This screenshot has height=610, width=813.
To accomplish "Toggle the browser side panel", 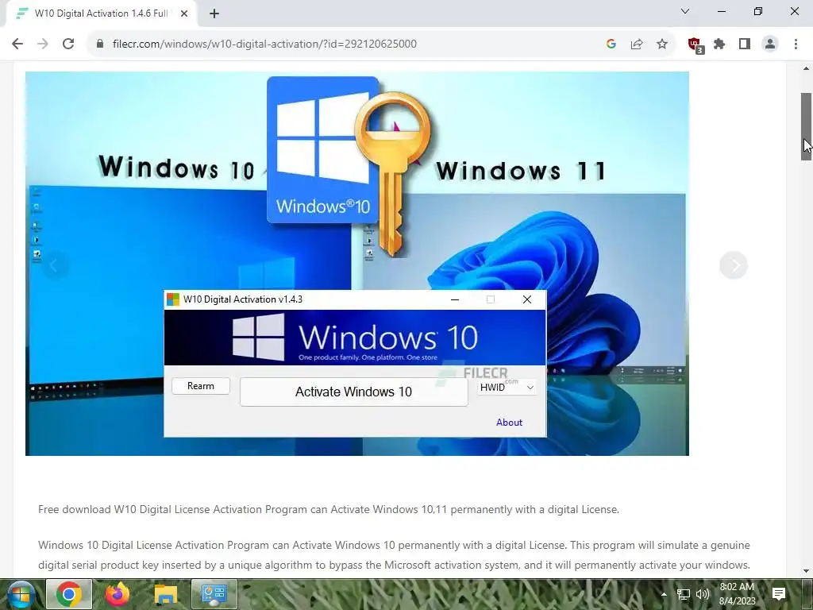I will [x=745, y=44].
